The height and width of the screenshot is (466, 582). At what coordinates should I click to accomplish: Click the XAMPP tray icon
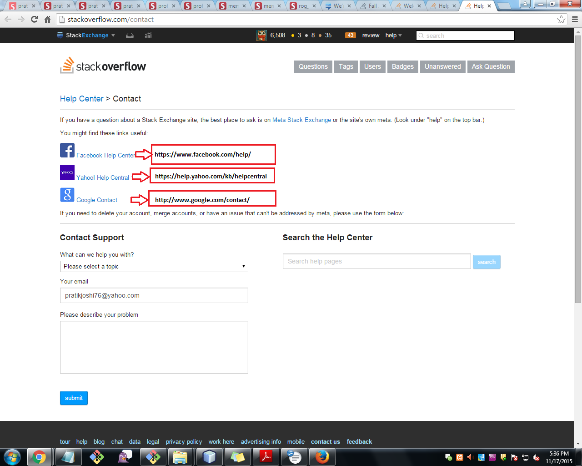coord(460,457)
